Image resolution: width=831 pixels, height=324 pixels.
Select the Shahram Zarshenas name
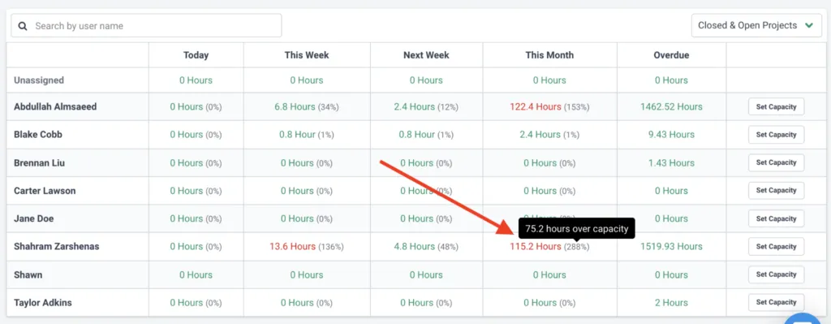coord(56,247)
